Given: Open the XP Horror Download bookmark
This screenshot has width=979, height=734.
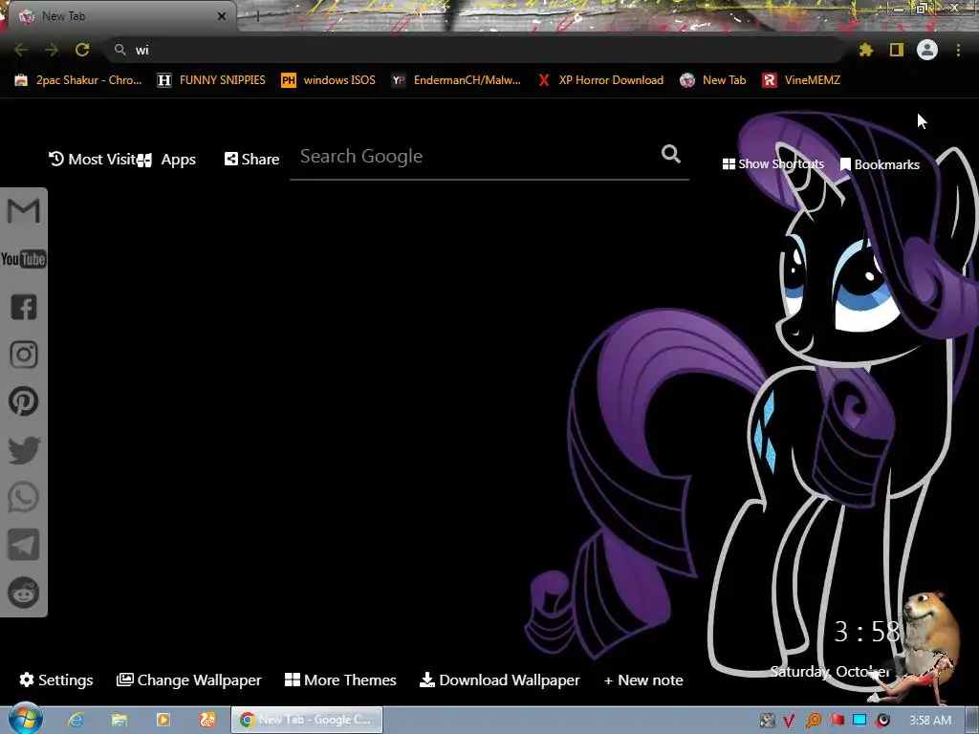Looking at the screenshot, I should coord(600,80).
